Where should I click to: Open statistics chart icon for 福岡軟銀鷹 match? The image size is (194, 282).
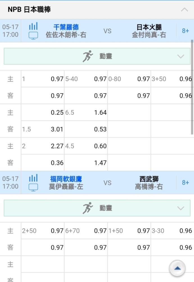coord(33,178)
